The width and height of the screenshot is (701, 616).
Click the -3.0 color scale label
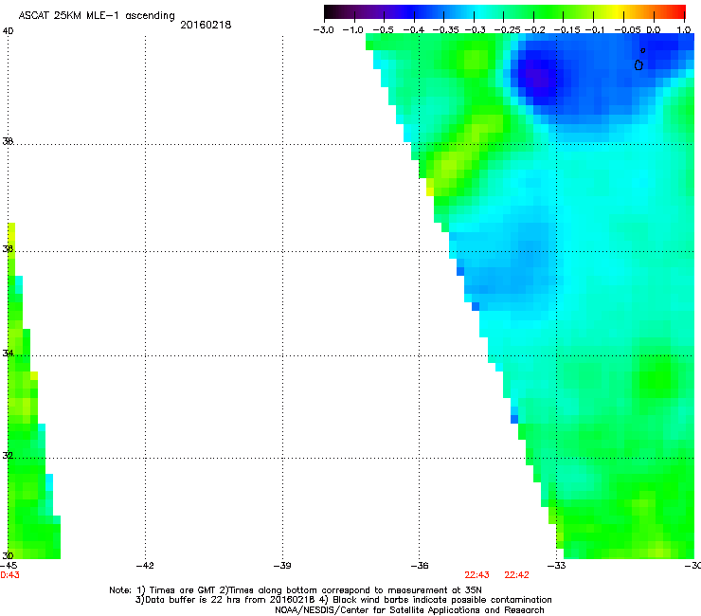324,30
